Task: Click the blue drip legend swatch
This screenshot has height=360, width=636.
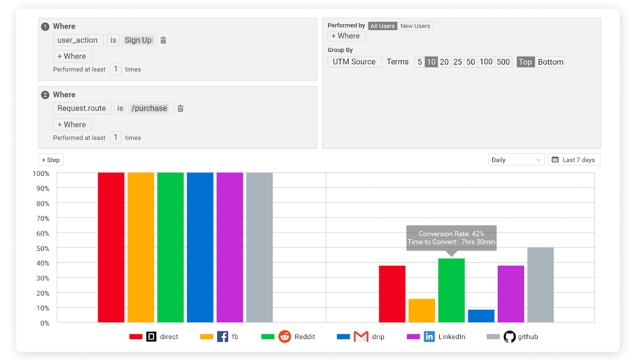Action: 343,337
